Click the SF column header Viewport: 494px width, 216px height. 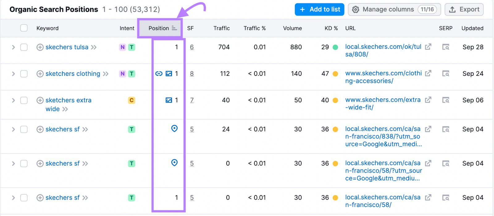click(190, 28)
